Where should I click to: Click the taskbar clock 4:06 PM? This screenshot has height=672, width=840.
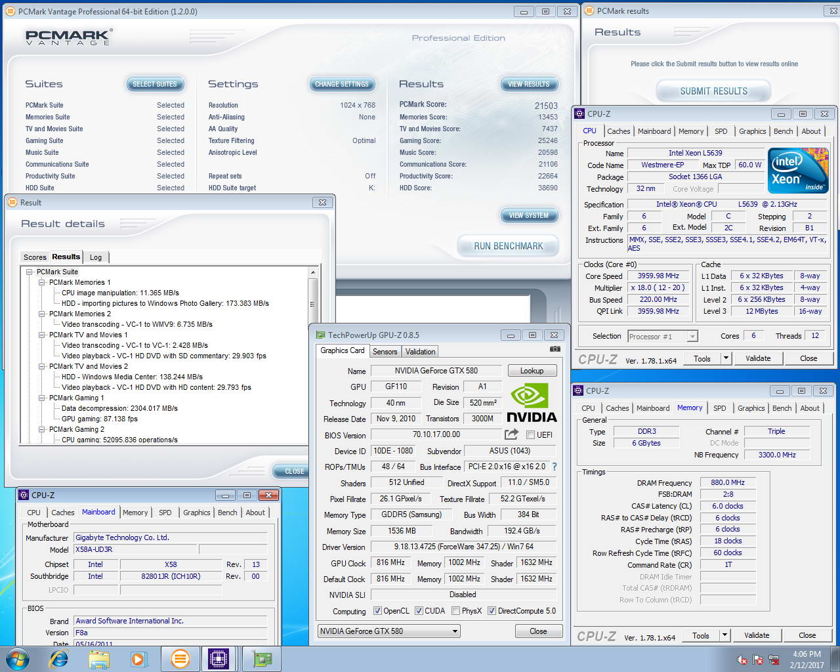click(807, 654)
